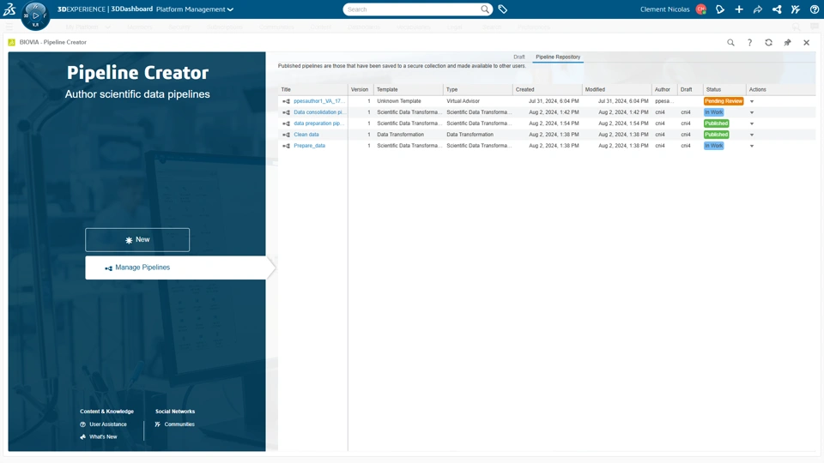
Task: Sort by the Modified column header
Action: click(617, 89)
